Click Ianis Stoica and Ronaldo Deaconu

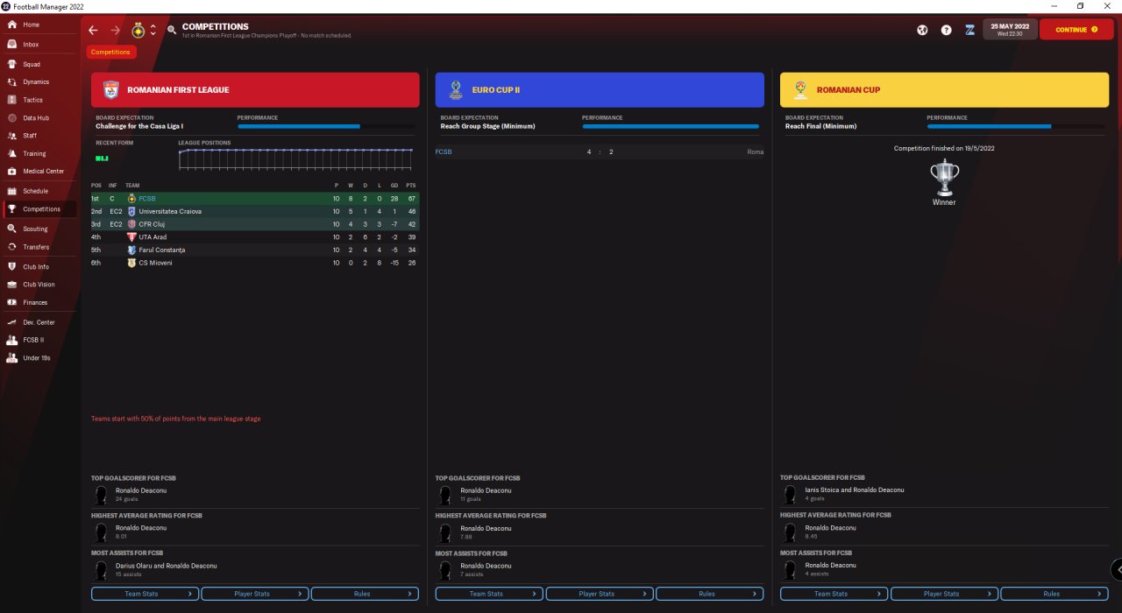(855, 490)
